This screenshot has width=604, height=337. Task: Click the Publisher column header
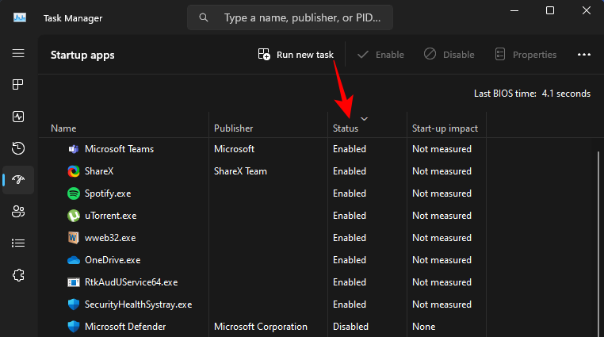233,128
